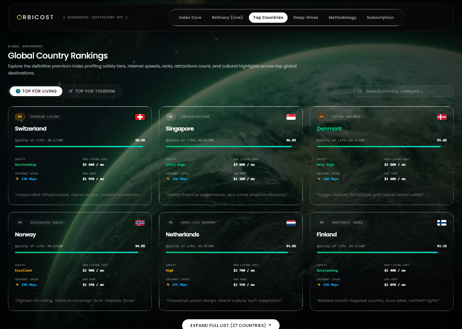
Task: Select the Top Countries tab
Action: [268, 17]
